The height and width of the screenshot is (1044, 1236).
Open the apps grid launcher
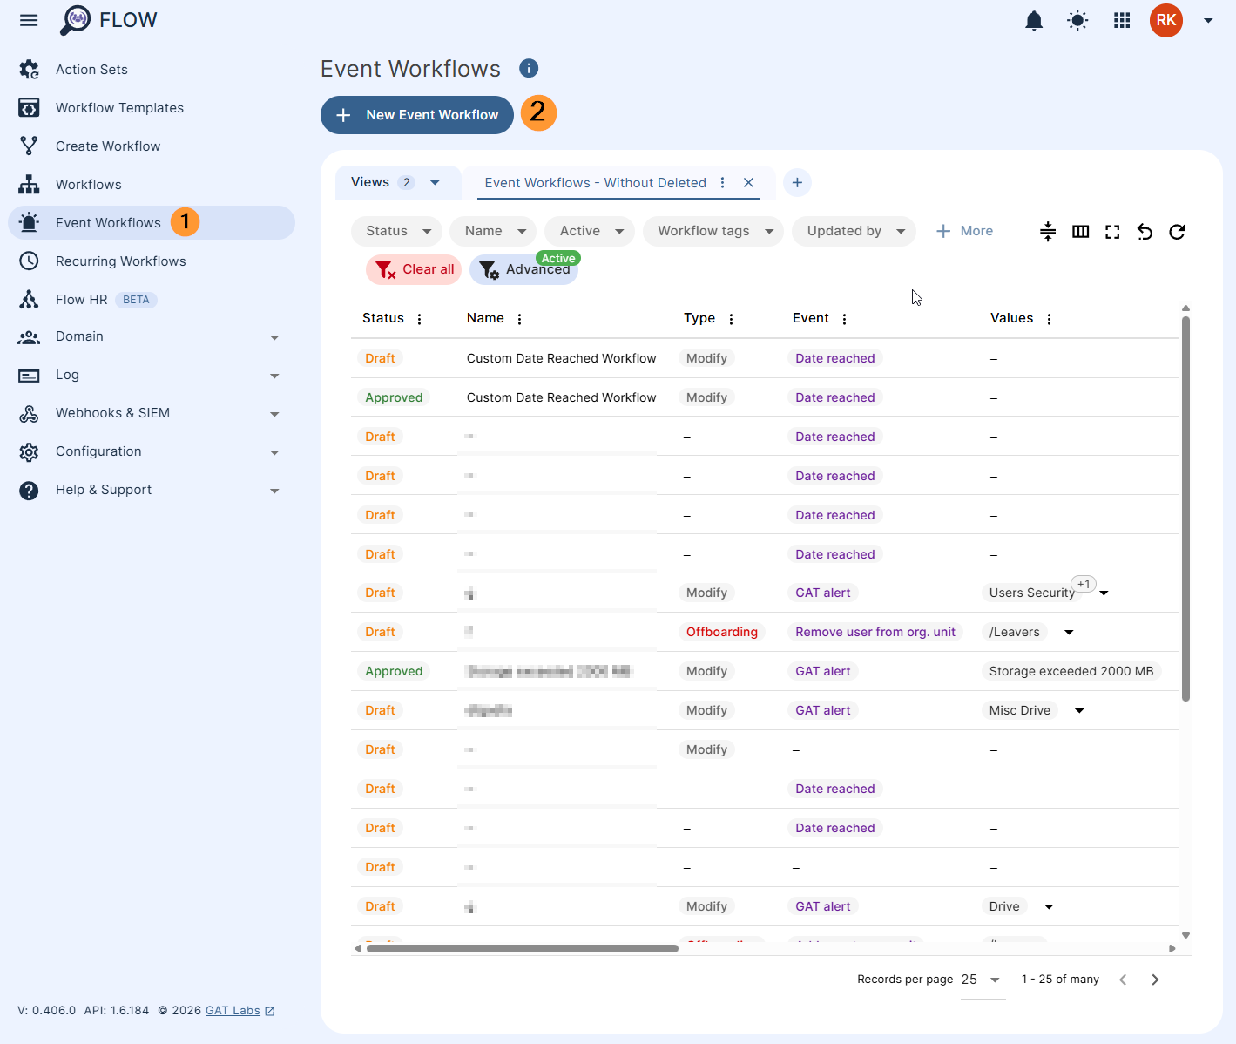point(1122,20)
